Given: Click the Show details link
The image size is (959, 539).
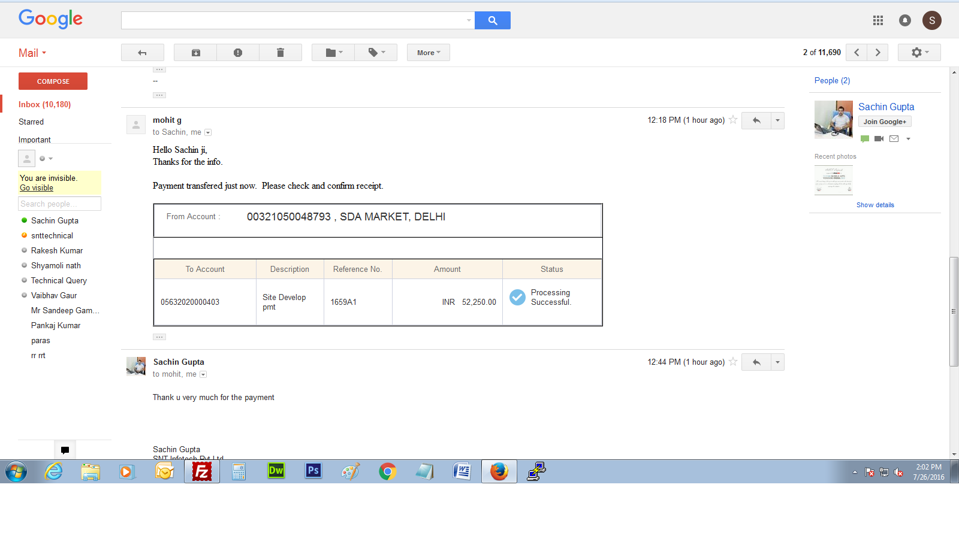Looking at the screenshot, I should [x=874, y=205].
